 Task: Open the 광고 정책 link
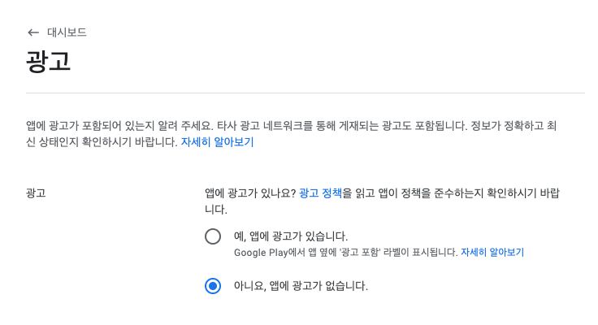(x=320, y=193)
